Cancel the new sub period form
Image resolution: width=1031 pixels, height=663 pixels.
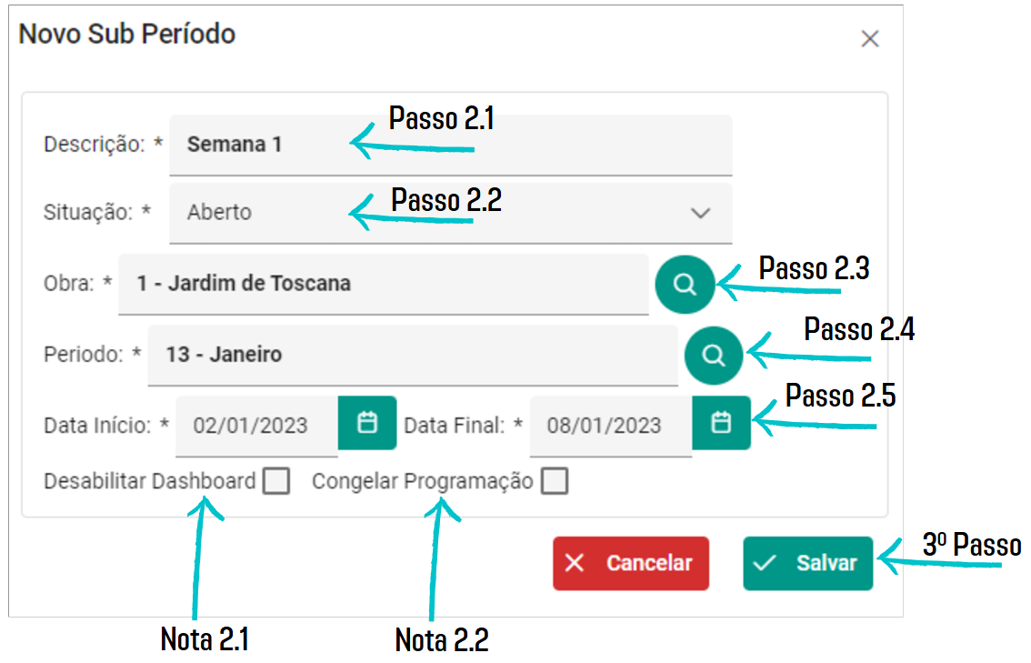631,563
